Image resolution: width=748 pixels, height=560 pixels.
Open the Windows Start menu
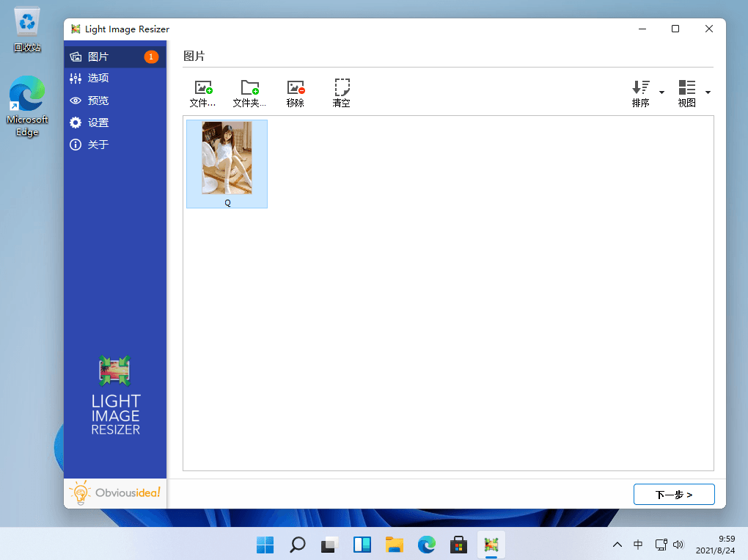[x=265, y=545]
